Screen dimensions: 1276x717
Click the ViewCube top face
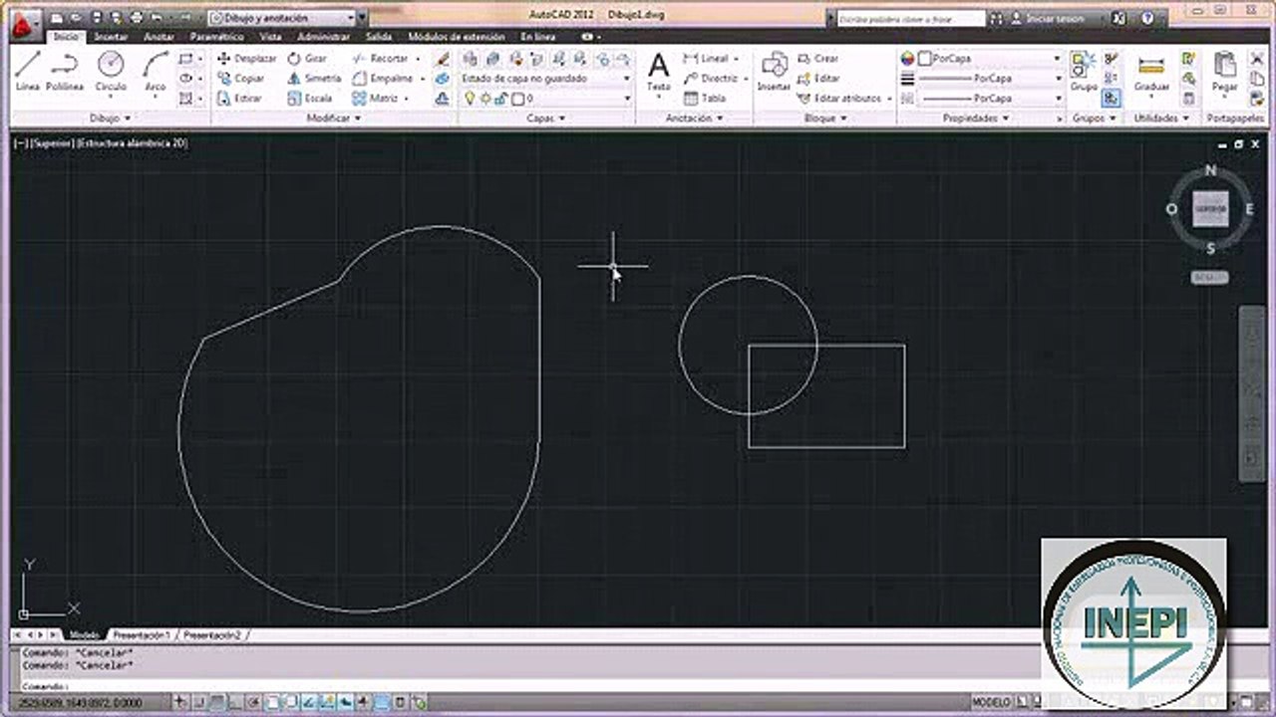click(x=1210, y=209)
